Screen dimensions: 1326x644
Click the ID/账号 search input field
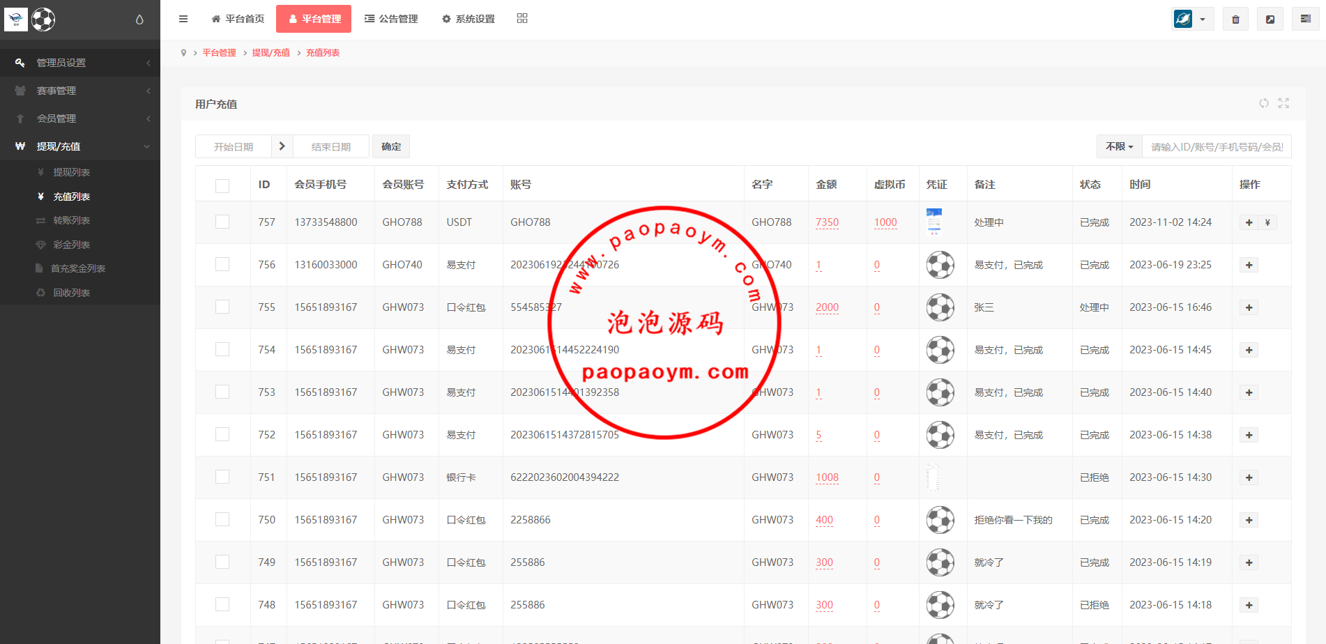point(1217,147)
